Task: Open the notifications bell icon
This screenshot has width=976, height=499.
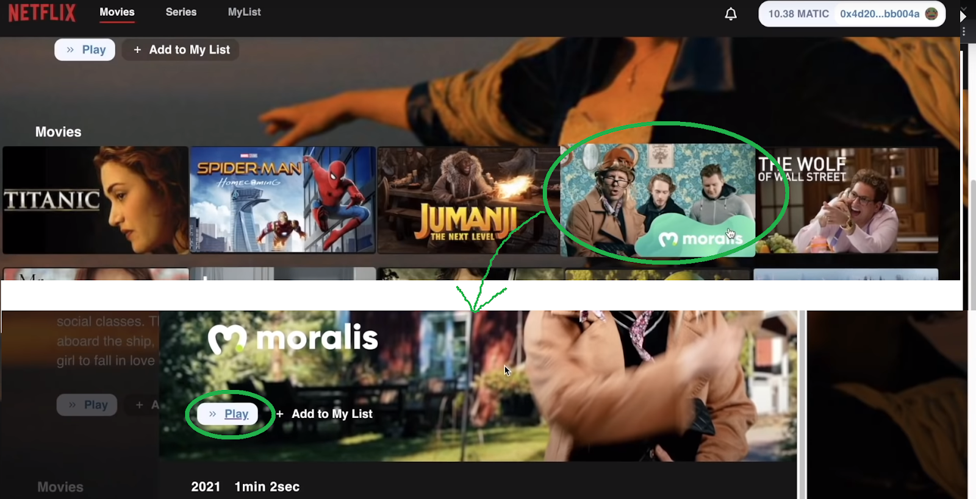Action: click(x=731, y=13)
